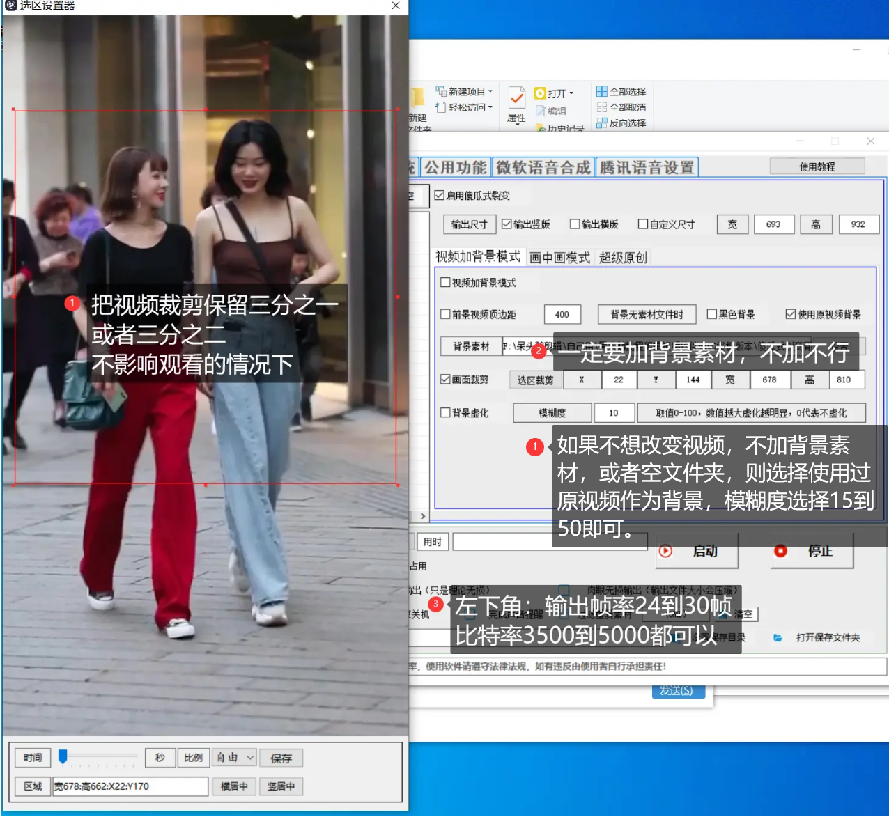Click the red stop icon on 停止
The width and height of the screenshot is (889, 817).
click(x=780, y=551)
